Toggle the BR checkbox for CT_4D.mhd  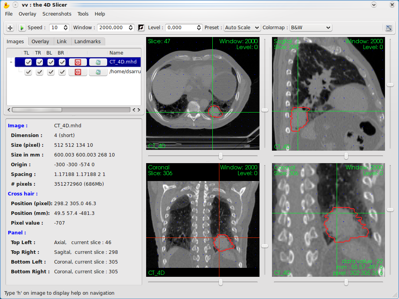[62, 62]
